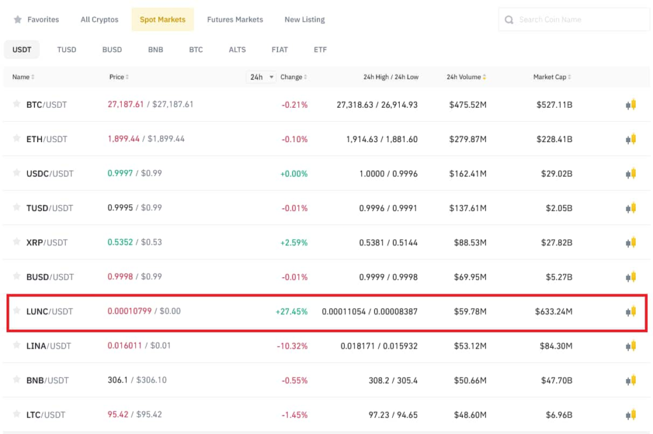The height and width of the screenshot is (434, 653).
Task: Sort by 24h Volume arrows
Action: [x=485, y=77]
